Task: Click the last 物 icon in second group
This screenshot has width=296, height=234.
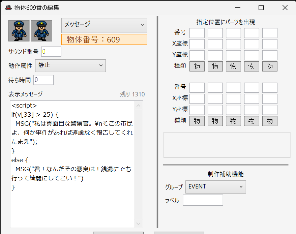Action: tap(270, 121)
